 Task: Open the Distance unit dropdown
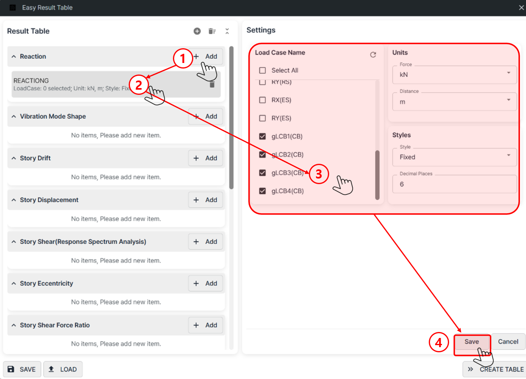pos(454,102)
